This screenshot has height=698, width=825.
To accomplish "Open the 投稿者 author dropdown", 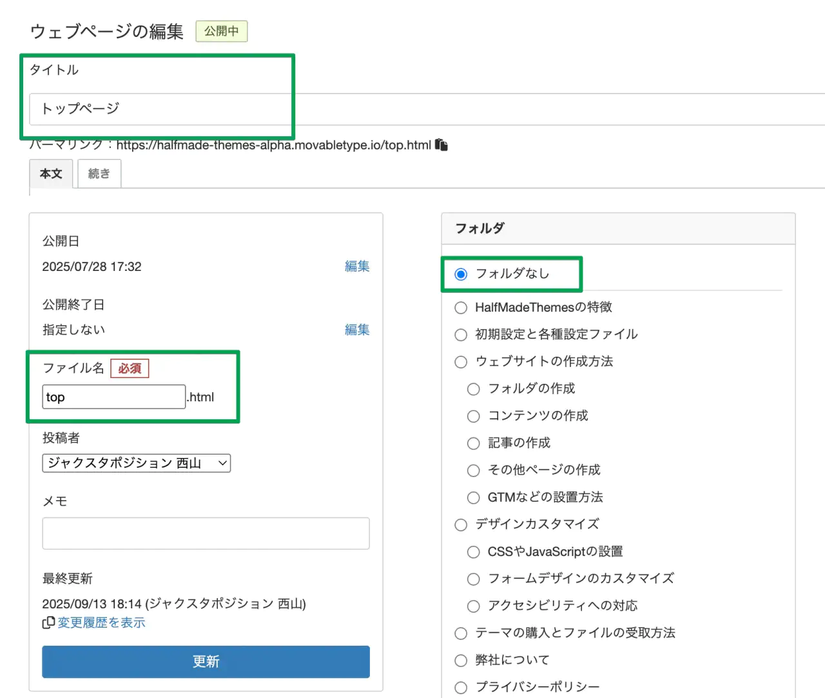I will [x=137, y=463].
